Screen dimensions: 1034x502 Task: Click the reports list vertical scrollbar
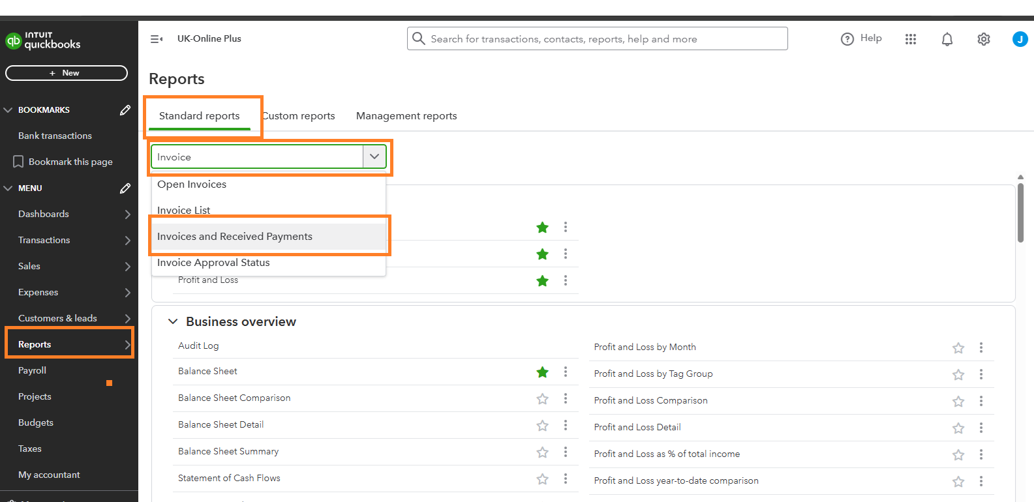(1020, 213)
